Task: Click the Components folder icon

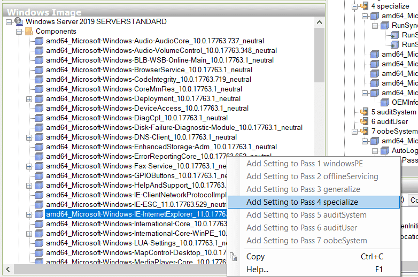Action: [29, 32]
